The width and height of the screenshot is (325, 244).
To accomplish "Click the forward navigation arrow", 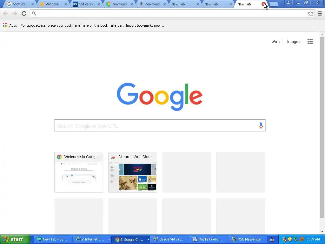I will [x=15, y=14].
